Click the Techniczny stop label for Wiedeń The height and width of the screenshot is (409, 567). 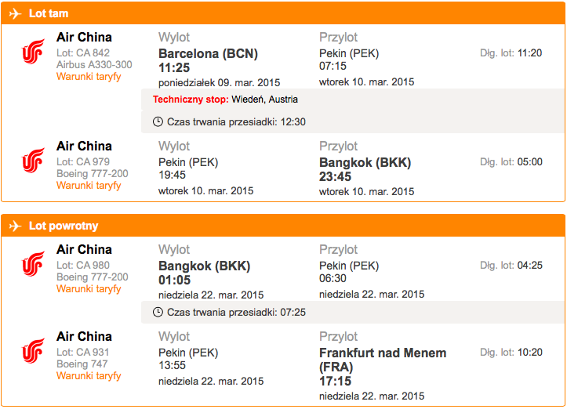point(191,100)
